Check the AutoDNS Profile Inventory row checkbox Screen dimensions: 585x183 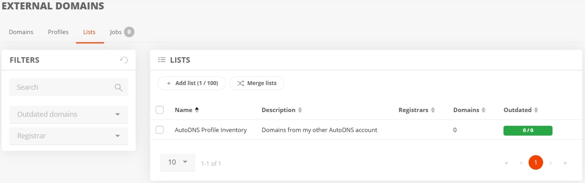(160, 130)
